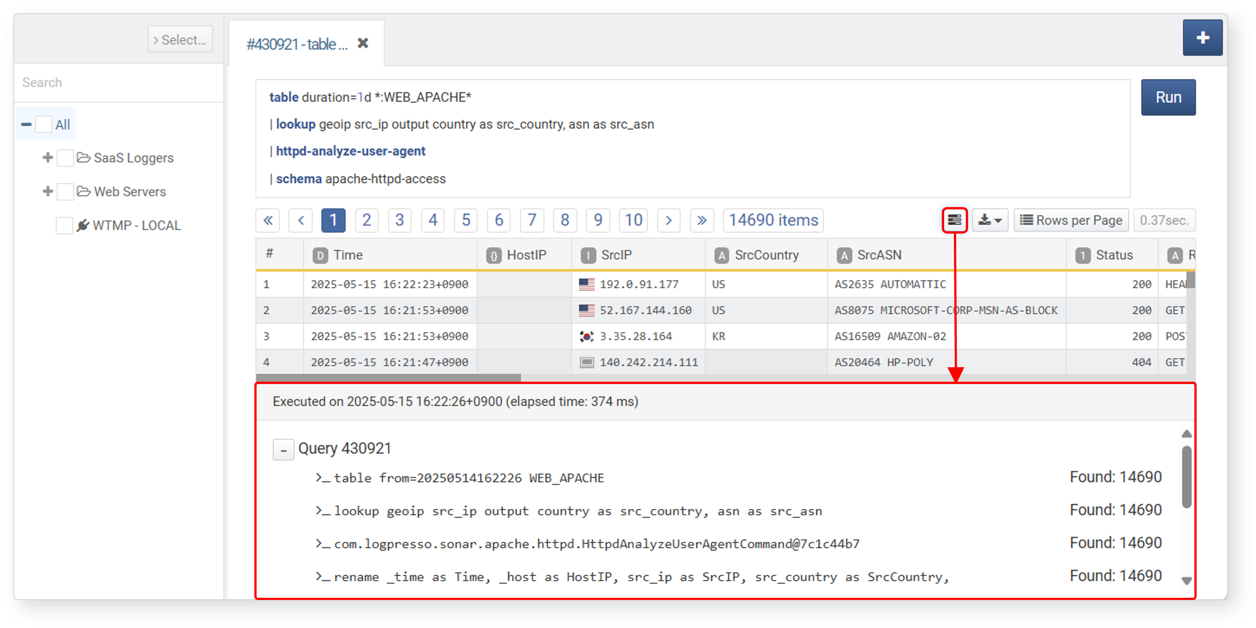Click the Rows per Page button
Screen dimensions: 1256x628
[1071, 220]
